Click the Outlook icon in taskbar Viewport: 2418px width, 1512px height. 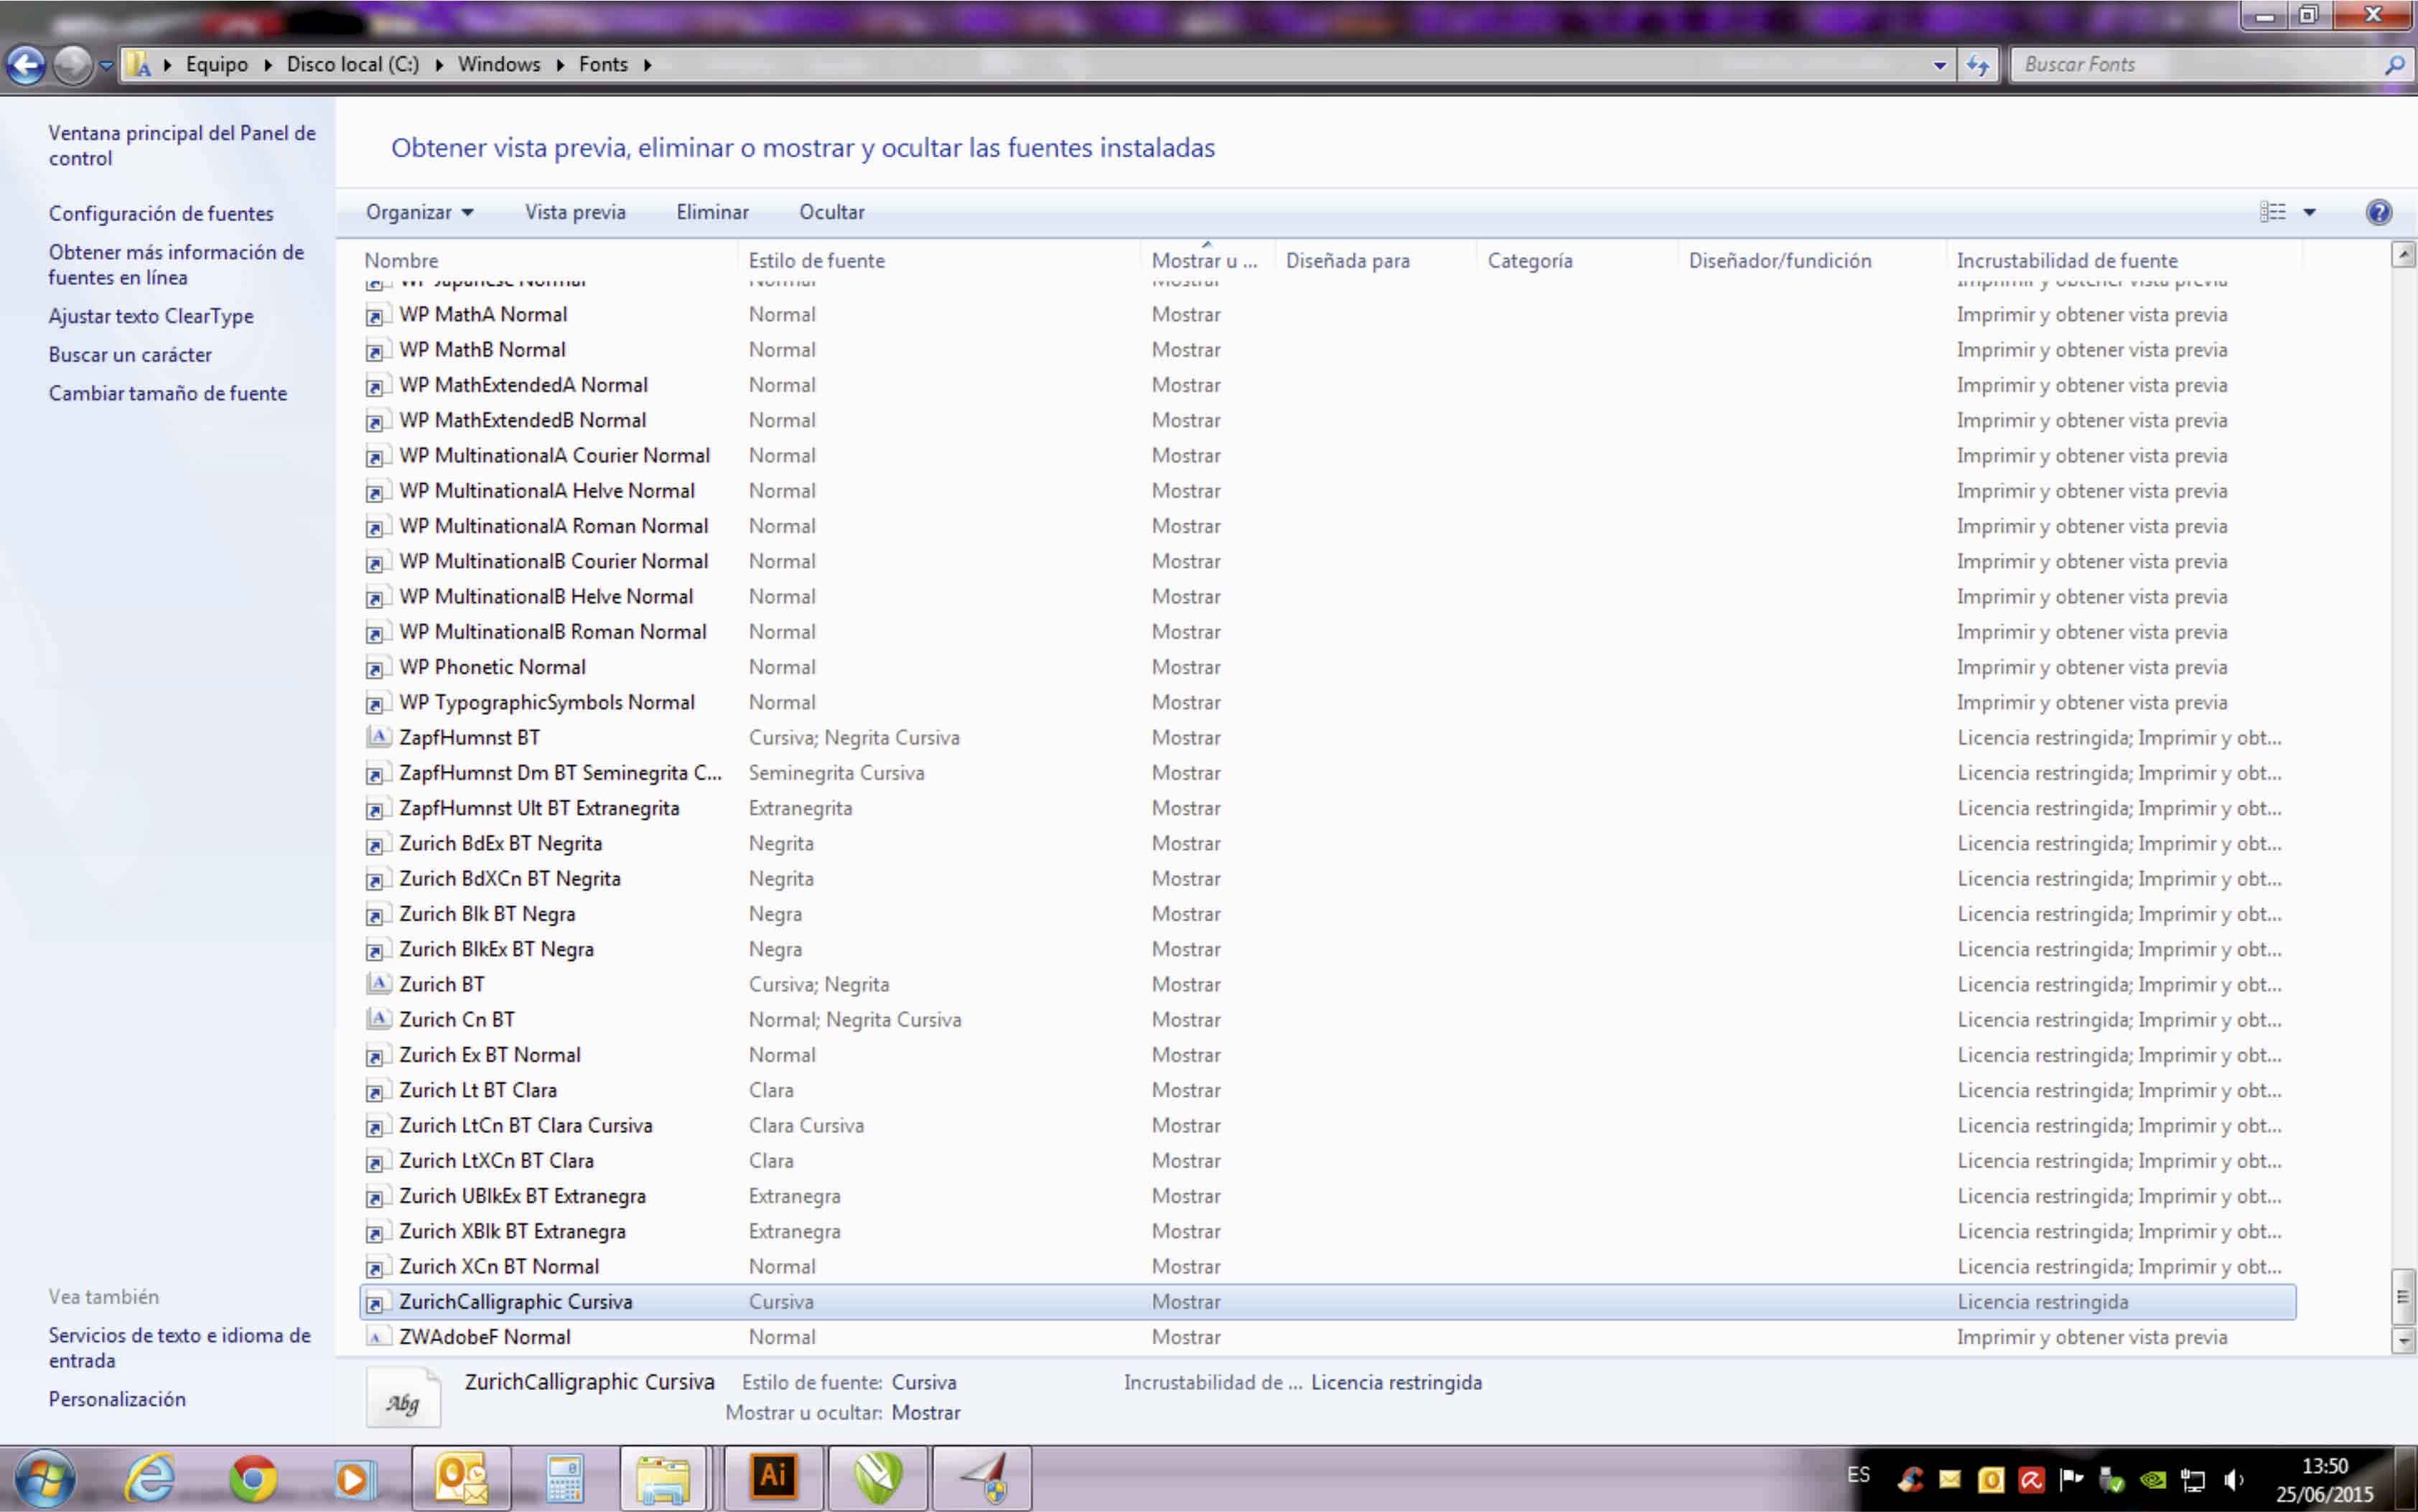[462, 1479]
